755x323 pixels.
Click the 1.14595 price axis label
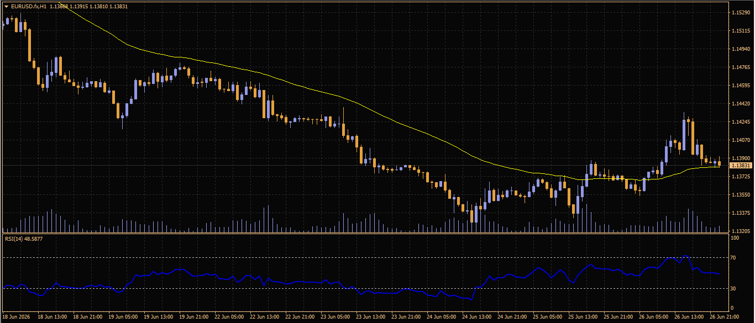point(740,85)
